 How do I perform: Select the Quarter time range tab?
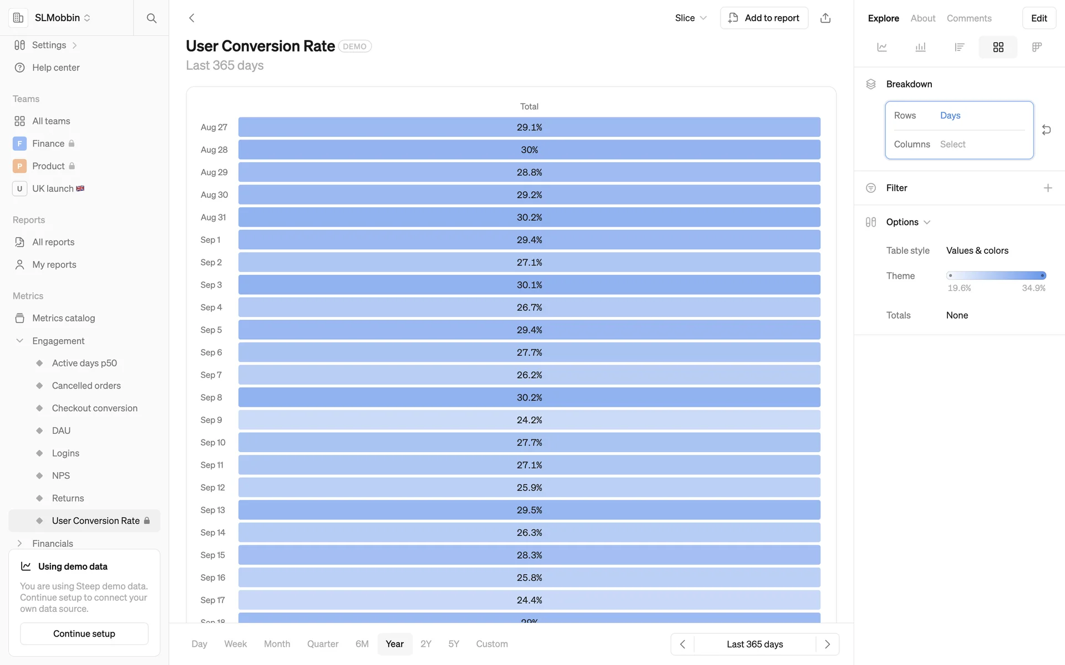click(x=322, y=644)
